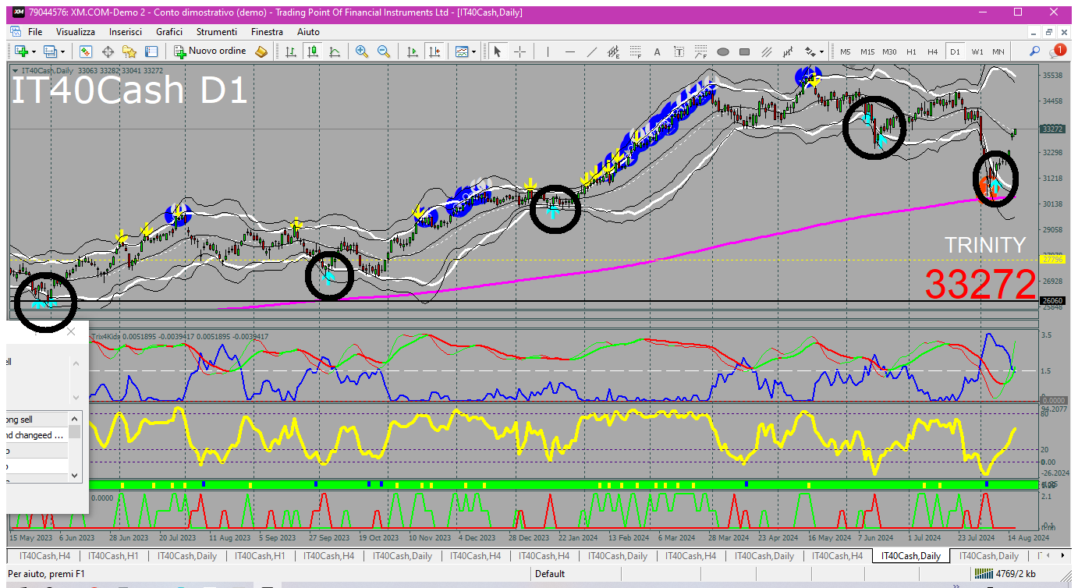
Task: Select the ellipse drawing tool
Action: (x=723, y=51)
